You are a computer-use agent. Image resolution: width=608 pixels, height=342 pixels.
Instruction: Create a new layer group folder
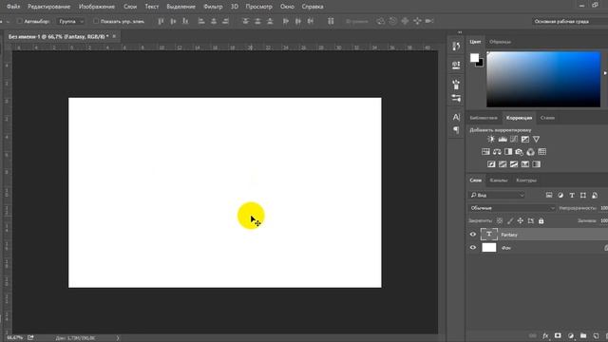(583, 335)
